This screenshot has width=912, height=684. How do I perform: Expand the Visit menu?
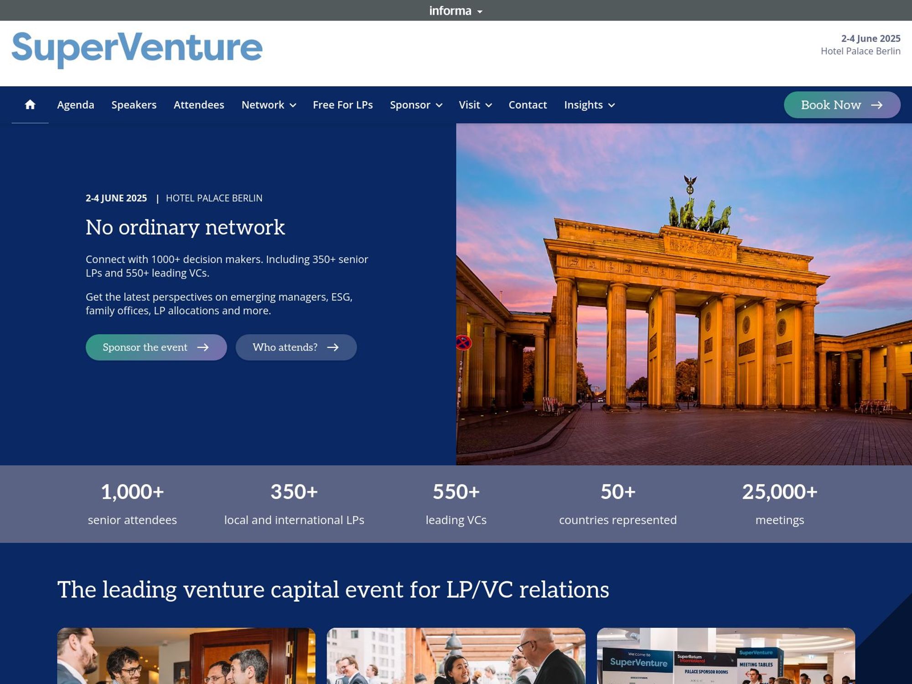[x=475, y=105]
